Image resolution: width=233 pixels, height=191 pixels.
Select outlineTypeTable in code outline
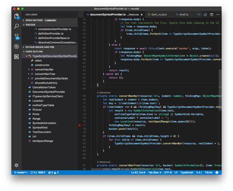coord(43,105)
